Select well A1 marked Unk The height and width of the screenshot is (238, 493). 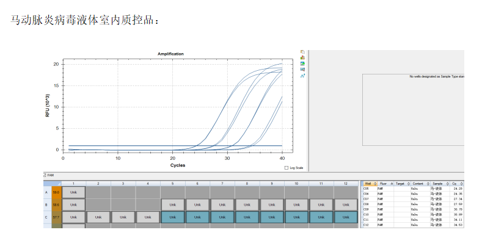(73, 192)
